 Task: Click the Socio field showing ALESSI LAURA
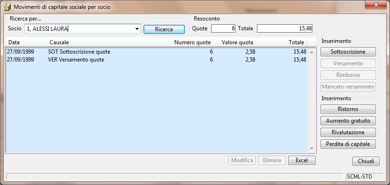82,29
